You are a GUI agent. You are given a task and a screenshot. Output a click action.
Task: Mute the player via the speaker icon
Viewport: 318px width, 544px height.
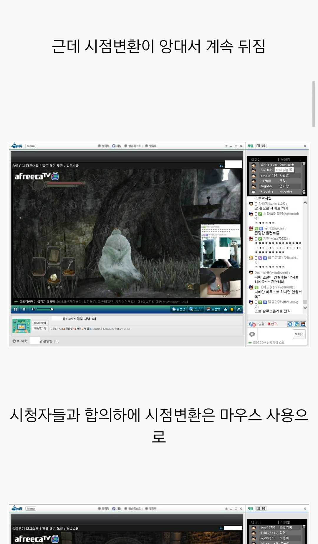pos(33,309)
